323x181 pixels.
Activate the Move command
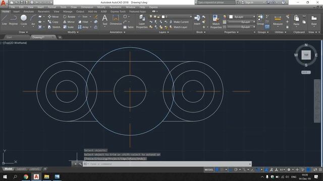click(53, 17)
